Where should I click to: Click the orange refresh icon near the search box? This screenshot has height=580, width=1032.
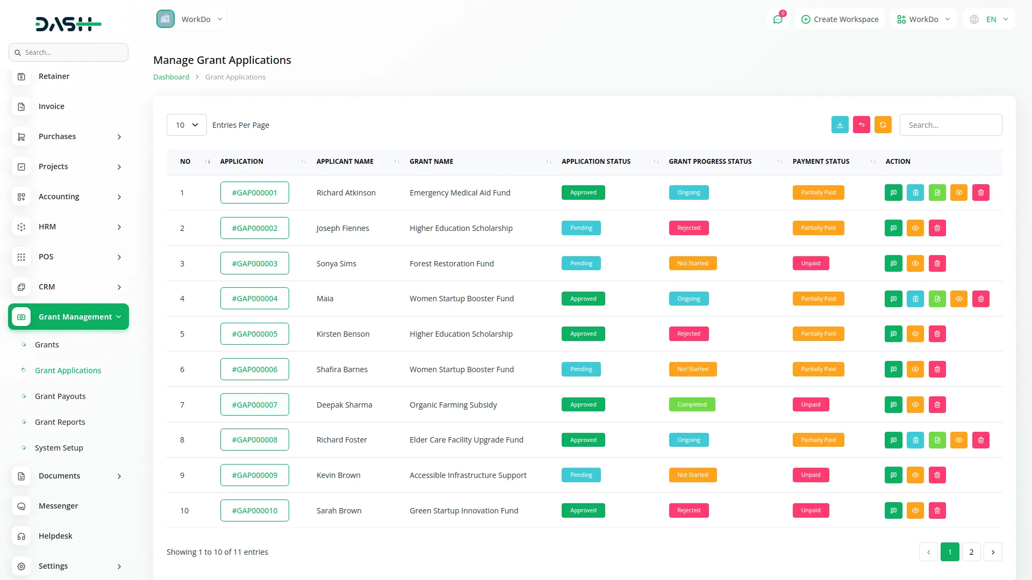click(x=883, y=125)
